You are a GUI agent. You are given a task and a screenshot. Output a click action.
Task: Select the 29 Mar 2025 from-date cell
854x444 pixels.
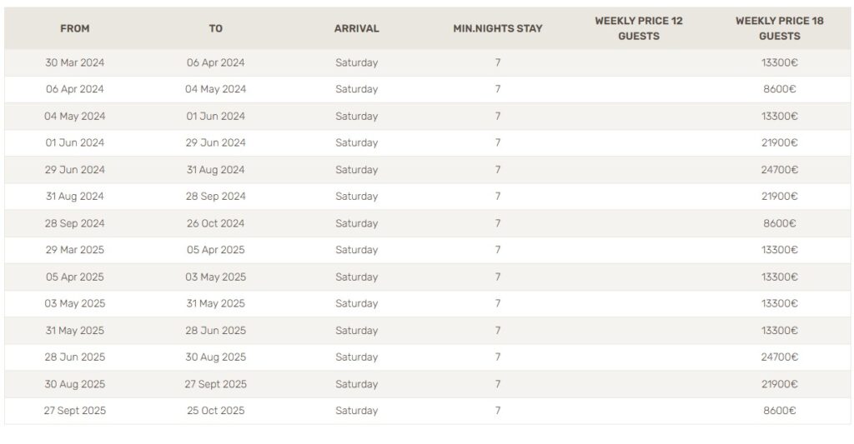(x=74, y=250)
